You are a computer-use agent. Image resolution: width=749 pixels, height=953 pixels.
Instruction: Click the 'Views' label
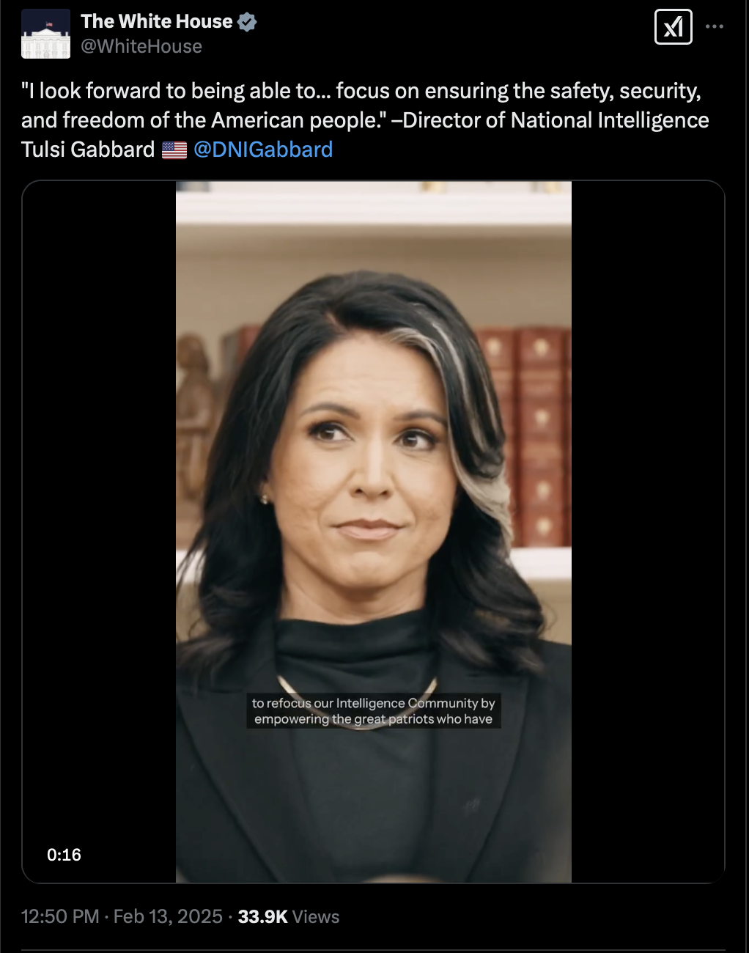(316, 917)
